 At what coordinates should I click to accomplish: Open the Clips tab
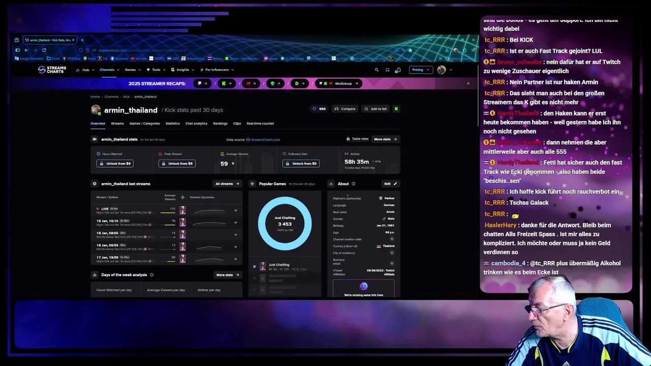point(237,124)
